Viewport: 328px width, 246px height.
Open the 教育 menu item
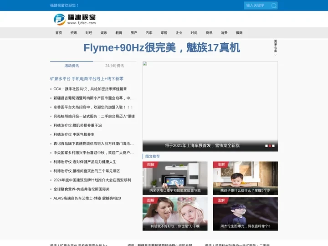pos(119,33)
